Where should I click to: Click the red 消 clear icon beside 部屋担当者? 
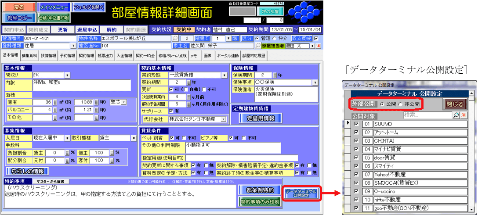pos(319,46)
